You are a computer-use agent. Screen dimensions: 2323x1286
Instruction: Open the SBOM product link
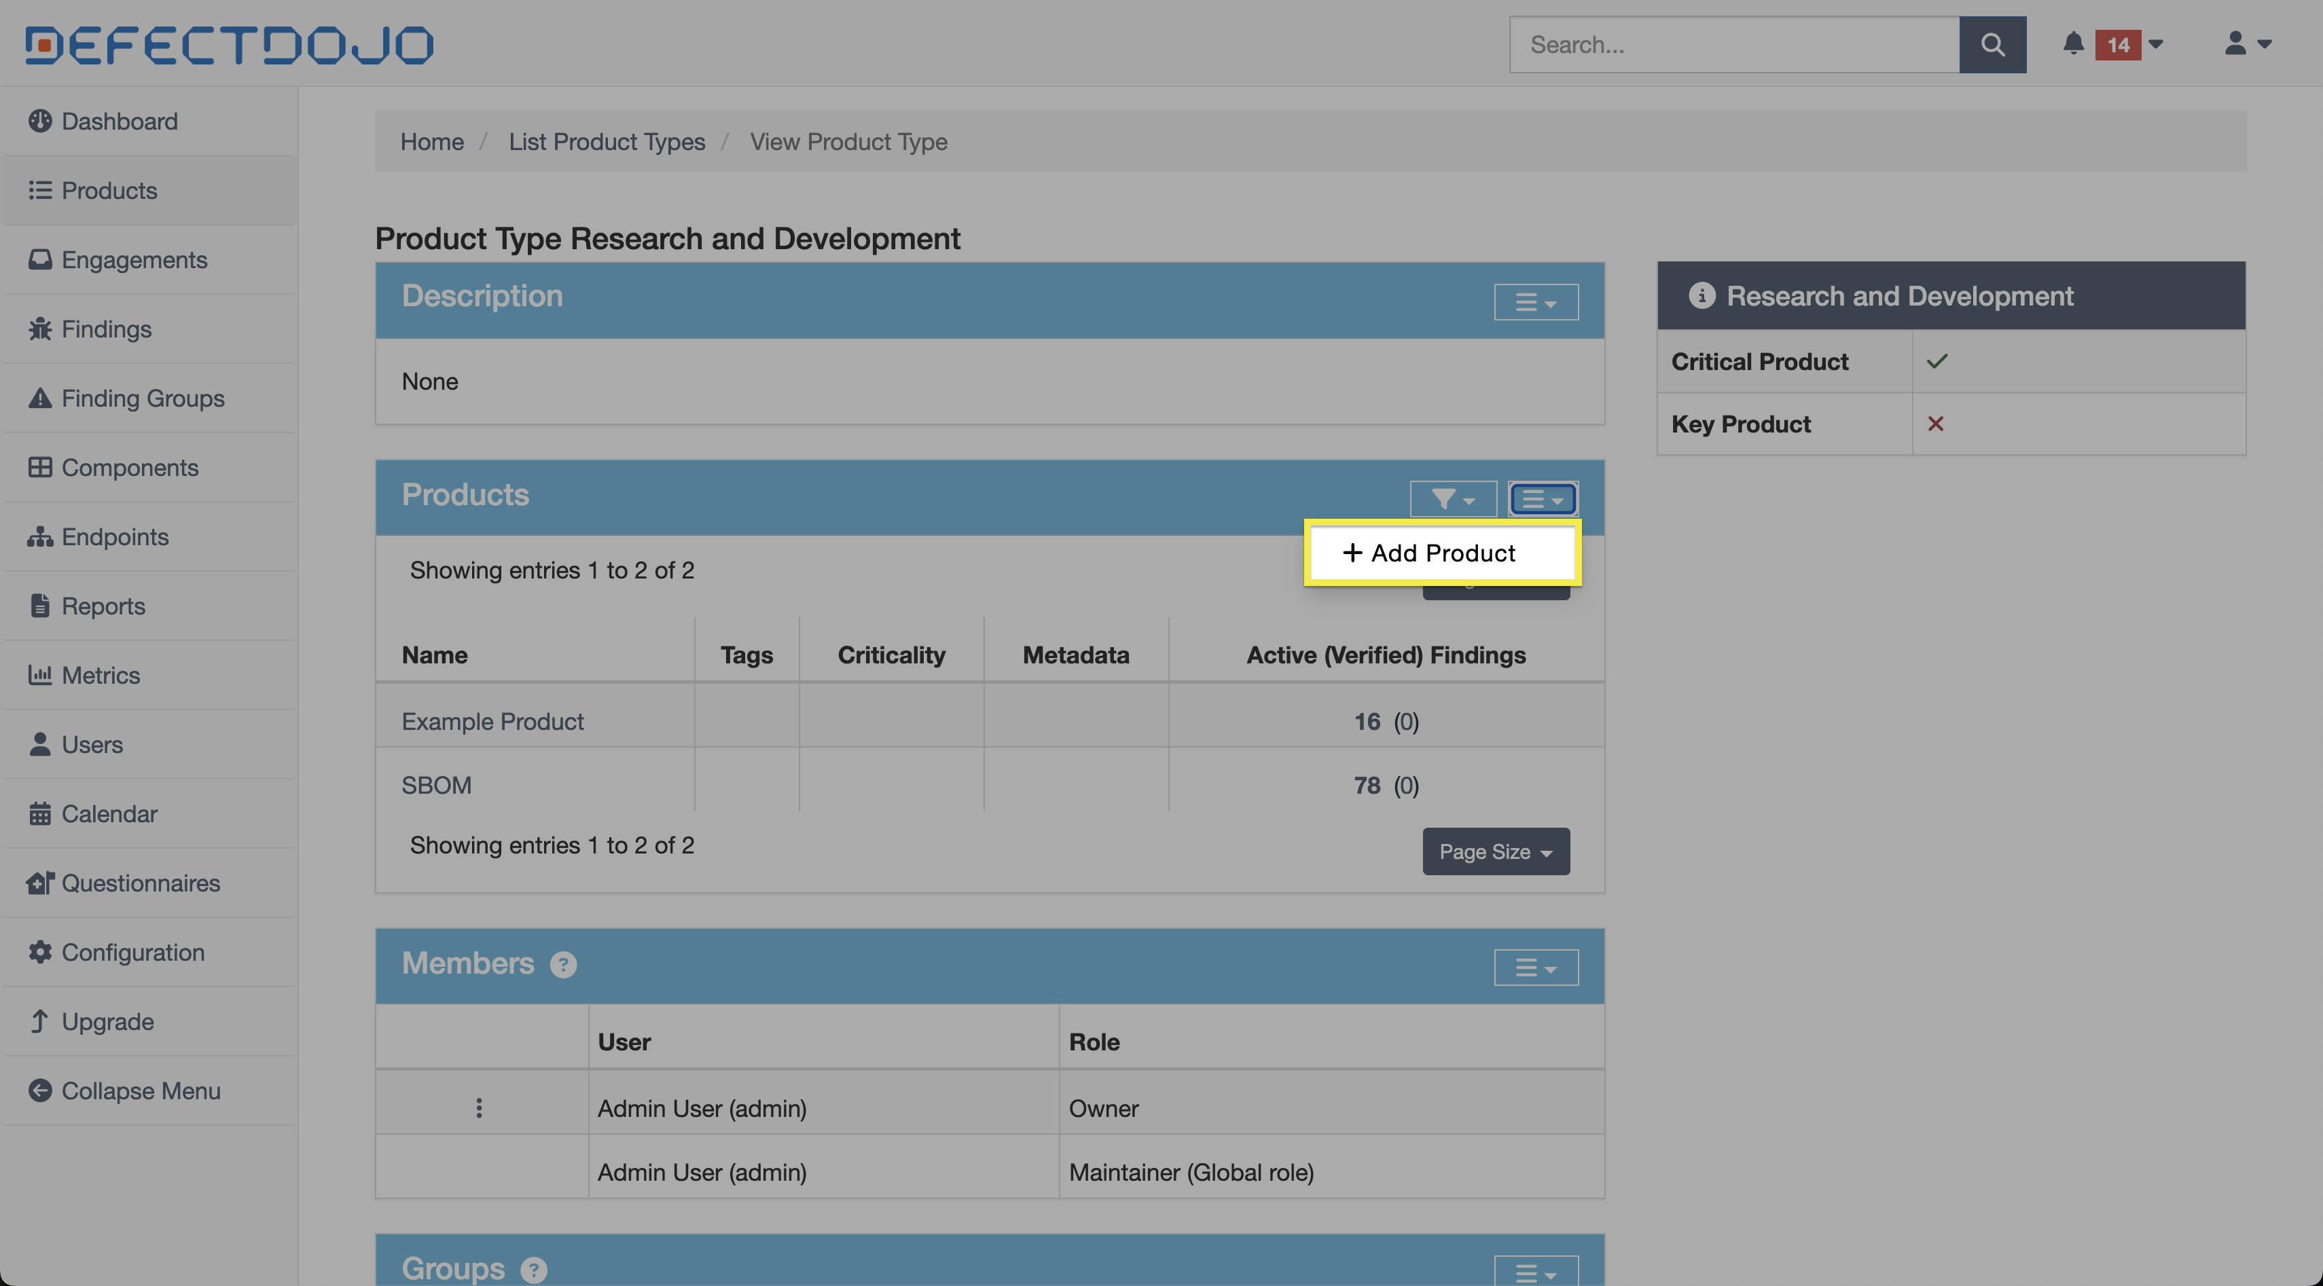coord(437,785)
